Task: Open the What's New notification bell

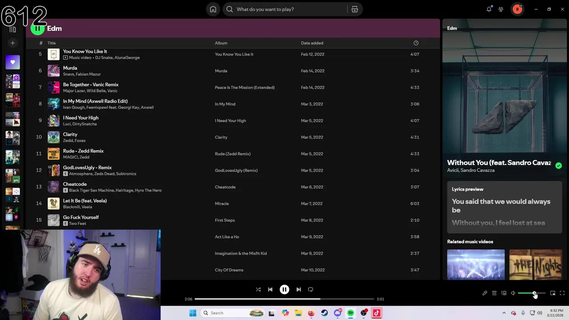Action: pos(489,9)
